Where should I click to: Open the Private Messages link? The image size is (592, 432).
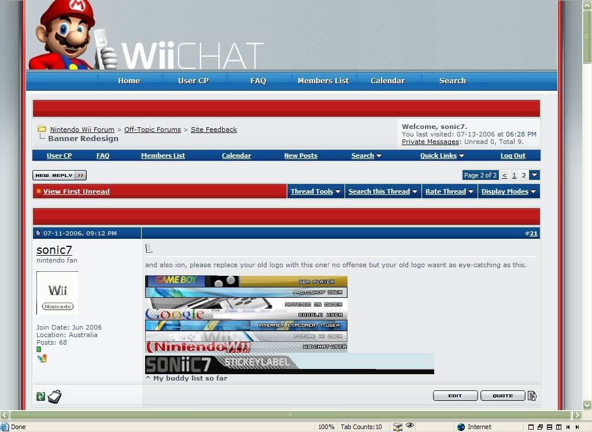coord(430,142)
